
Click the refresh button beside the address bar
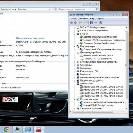pyautogui.click(x=54, y=9)
